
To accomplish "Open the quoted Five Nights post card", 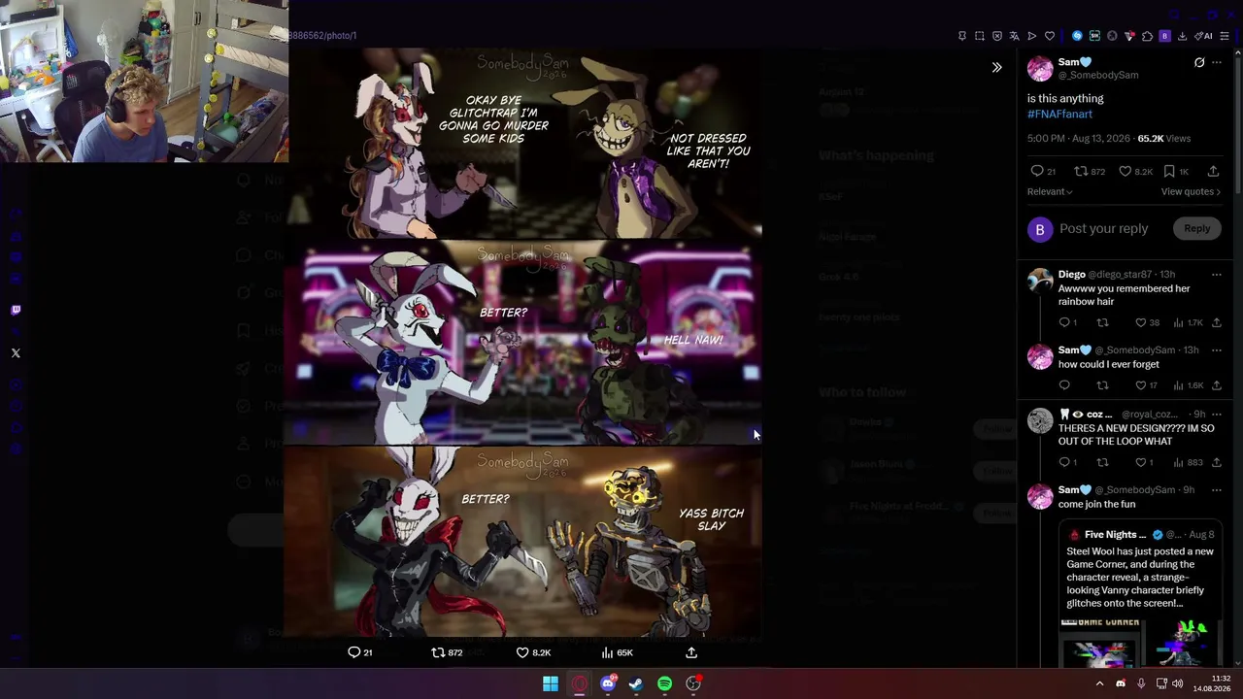I will [x=1140, y=595].
